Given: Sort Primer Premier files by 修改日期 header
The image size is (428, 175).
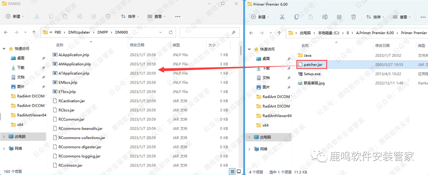Looking at the screenshot, I should pyautogui.click(x=383, y=45).
